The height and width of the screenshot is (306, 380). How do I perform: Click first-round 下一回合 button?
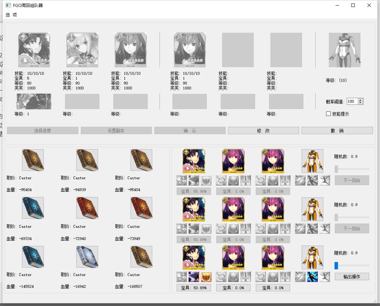[352, 180]
